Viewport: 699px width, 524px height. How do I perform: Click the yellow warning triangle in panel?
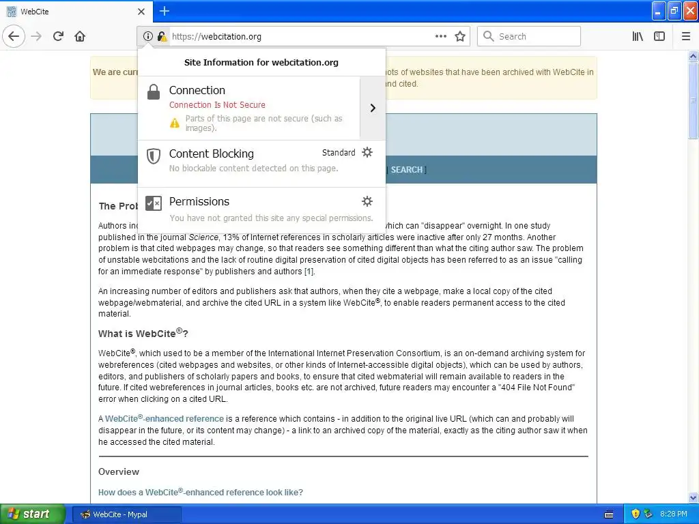175,123
